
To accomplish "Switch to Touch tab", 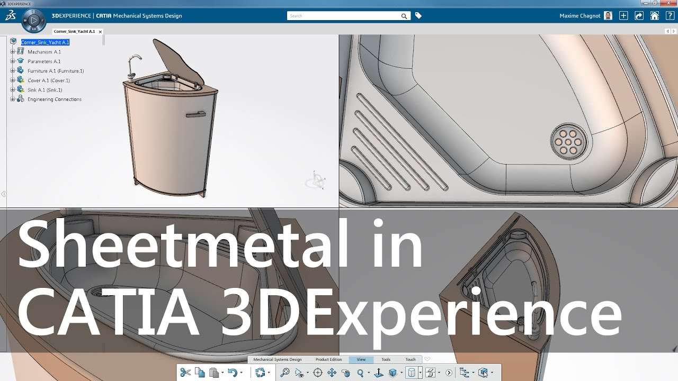I will point(411,359).
